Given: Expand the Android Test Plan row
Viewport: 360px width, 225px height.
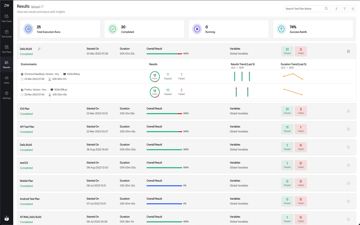Looking at the screenshot, I should pyautogui.click(x=348, y=201).
